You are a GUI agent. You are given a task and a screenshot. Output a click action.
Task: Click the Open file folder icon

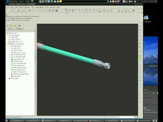click(12, 11)
